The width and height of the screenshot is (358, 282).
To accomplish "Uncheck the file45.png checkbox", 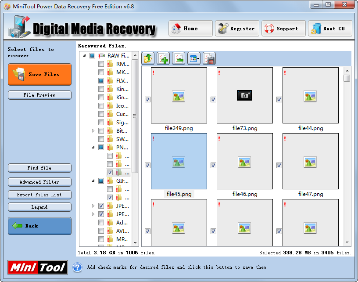I will (x=147, y=165).
